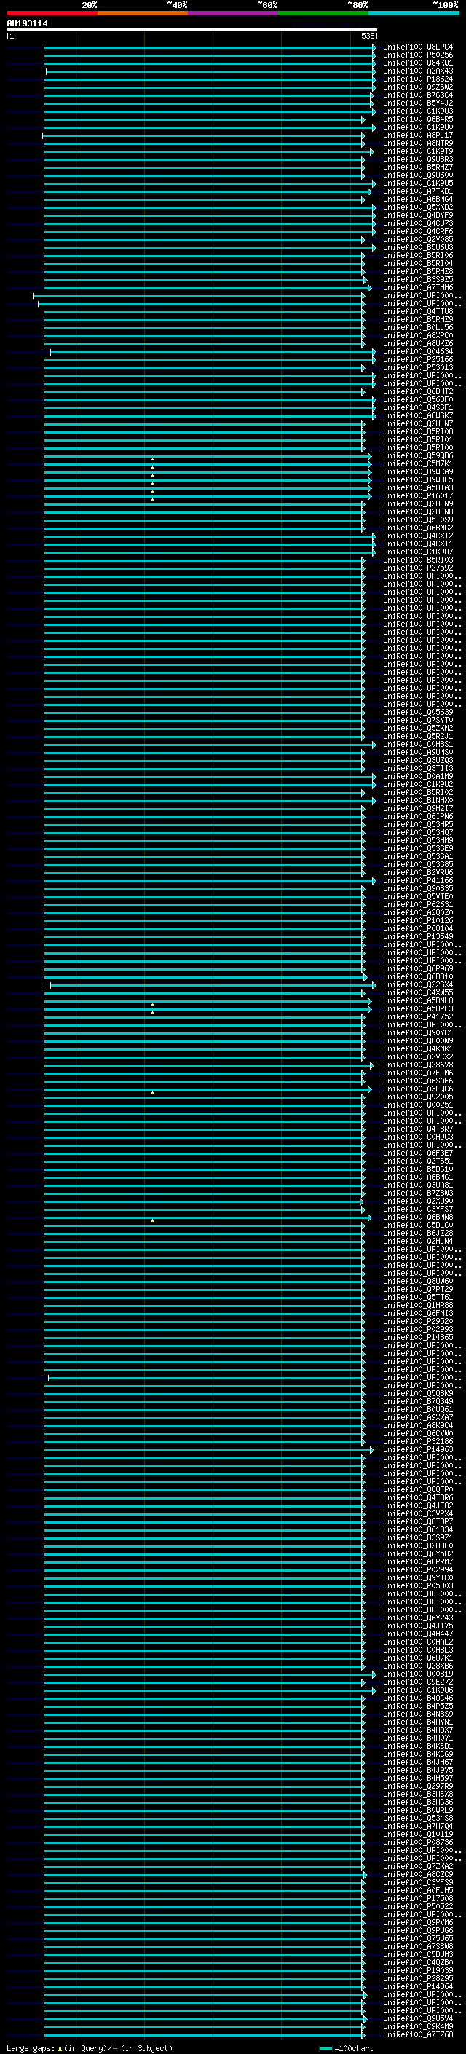Open hit UniRef100_Q9ZSW2
The image size is (466, 2054).
click(x=417, y=87)
